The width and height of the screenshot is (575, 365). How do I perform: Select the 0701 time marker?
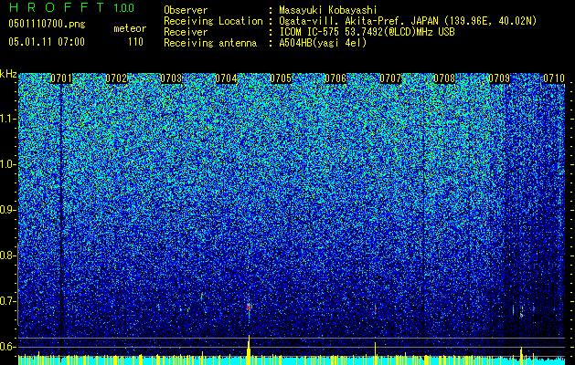[x=61, y=78]
